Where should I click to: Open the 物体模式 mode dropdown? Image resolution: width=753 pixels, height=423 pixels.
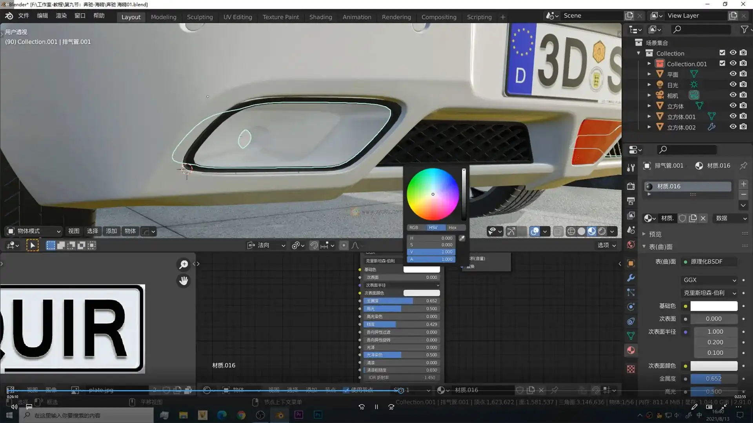click(35, 231)
